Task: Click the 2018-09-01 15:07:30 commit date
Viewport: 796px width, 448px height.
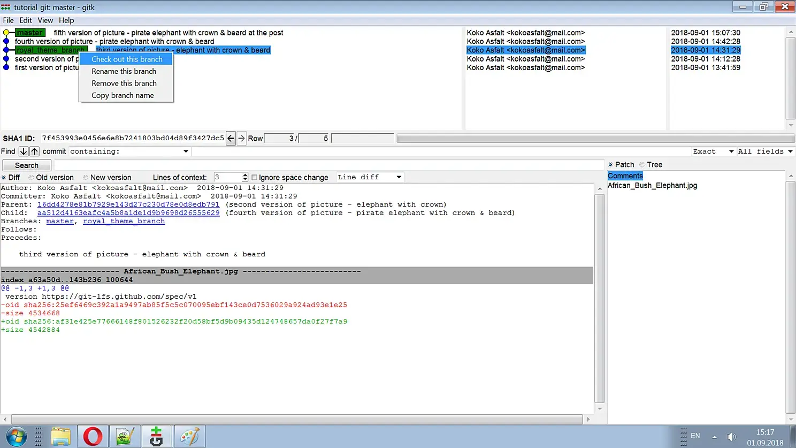Action: tap(706, 33)
